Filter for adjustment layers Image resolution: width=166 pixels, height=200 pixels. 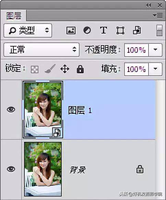click(87, 30)
